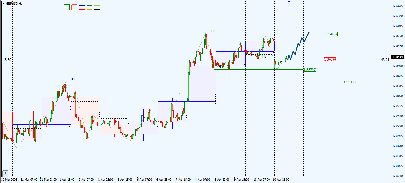This screenshot has width=405, height=183.
Task: Select the blue chart shift triangle marker
Action: click(x=289, y=2)
